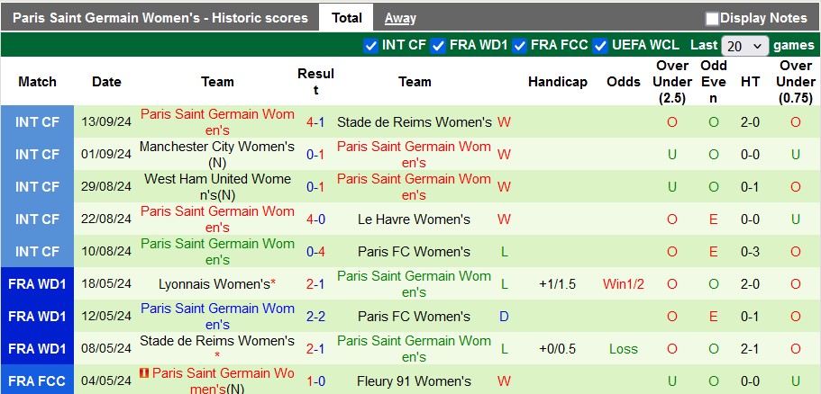Click the Win1/2 odds value
The image size is (821, 394).
pos(624,284)
